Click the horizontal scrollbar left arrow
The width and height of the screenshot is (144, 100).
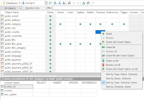click(2, 74)
